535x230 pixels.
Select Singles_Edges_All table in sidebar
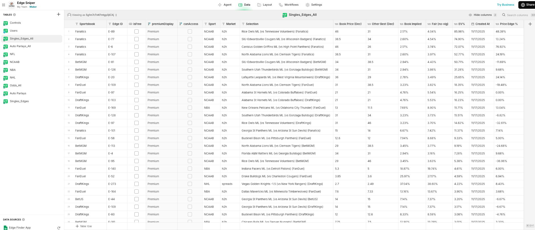[32, 39]
